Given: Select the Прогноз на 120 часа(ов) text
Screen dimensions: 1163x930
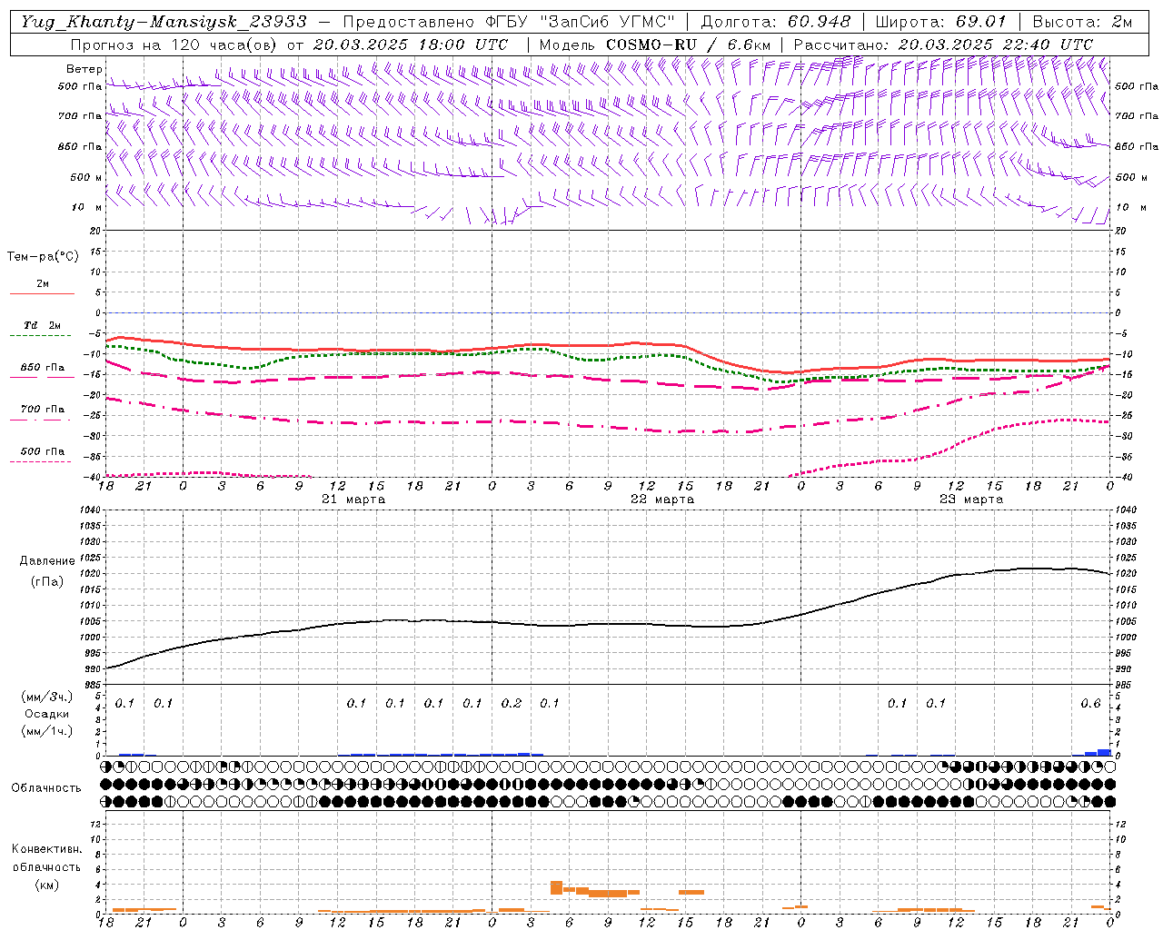Looking at the screenshot, I should [x=174, y=44].
